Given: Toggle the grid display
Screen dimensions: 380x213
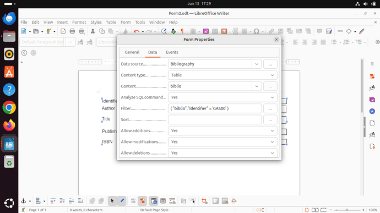Looking at the screenshot, I should pos(215,201).
